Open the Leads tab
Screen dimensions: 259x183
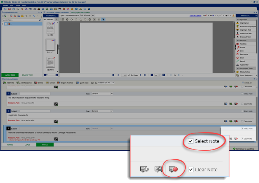tap(28, 144)
